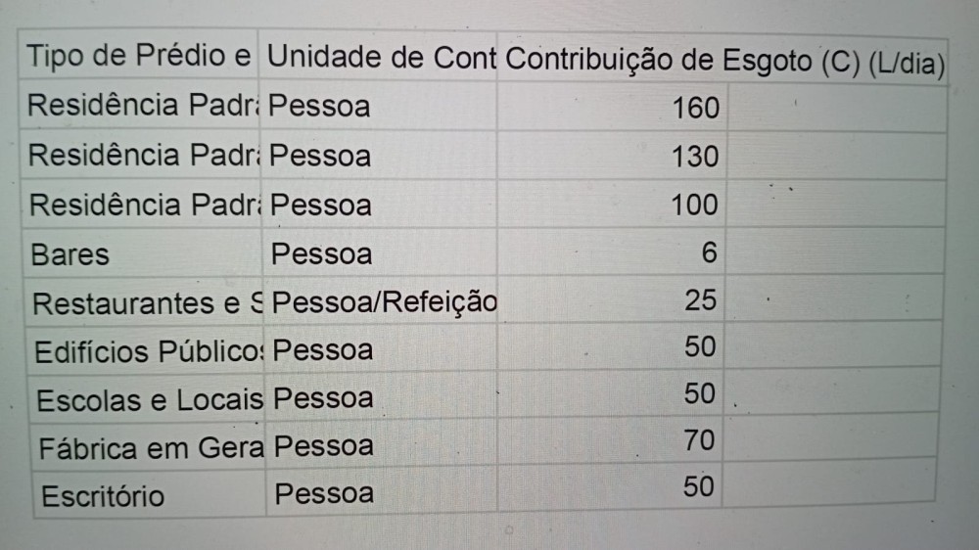Click the 'Pessoa/Refeição' unit cell
Image resolution: width=979 pixels, height=550 pixels.
[384, 302]
